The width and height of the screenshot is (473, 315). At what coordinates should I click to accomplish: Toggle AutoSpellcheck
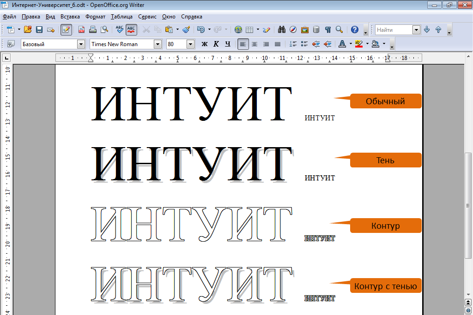(131, 30)
